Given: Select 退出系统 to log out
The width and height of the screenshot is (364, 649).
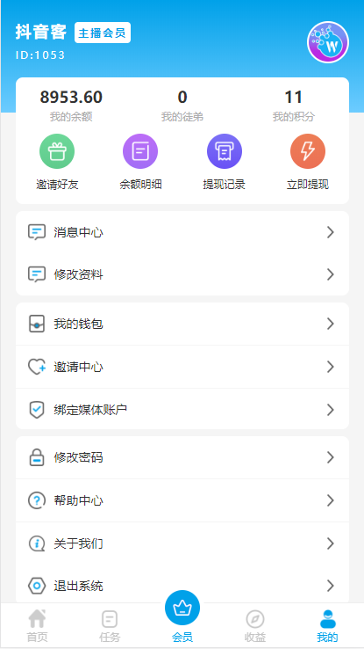Looking at the screenshot, I should click(182, 586).
